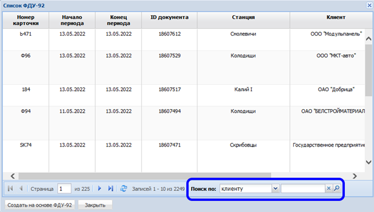This screenshot has height=212, width=374.
Task: Click the vertical scrollbar down arrow
Action: pyautogui.click(x=369, y=162)
